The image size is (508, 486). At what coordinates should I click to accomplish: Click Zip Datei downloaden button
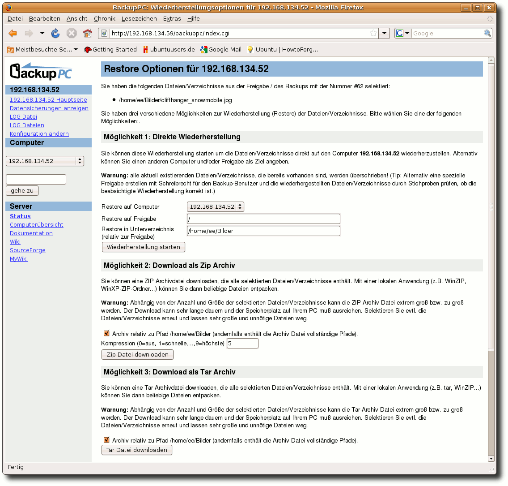(x=137, y=354)
